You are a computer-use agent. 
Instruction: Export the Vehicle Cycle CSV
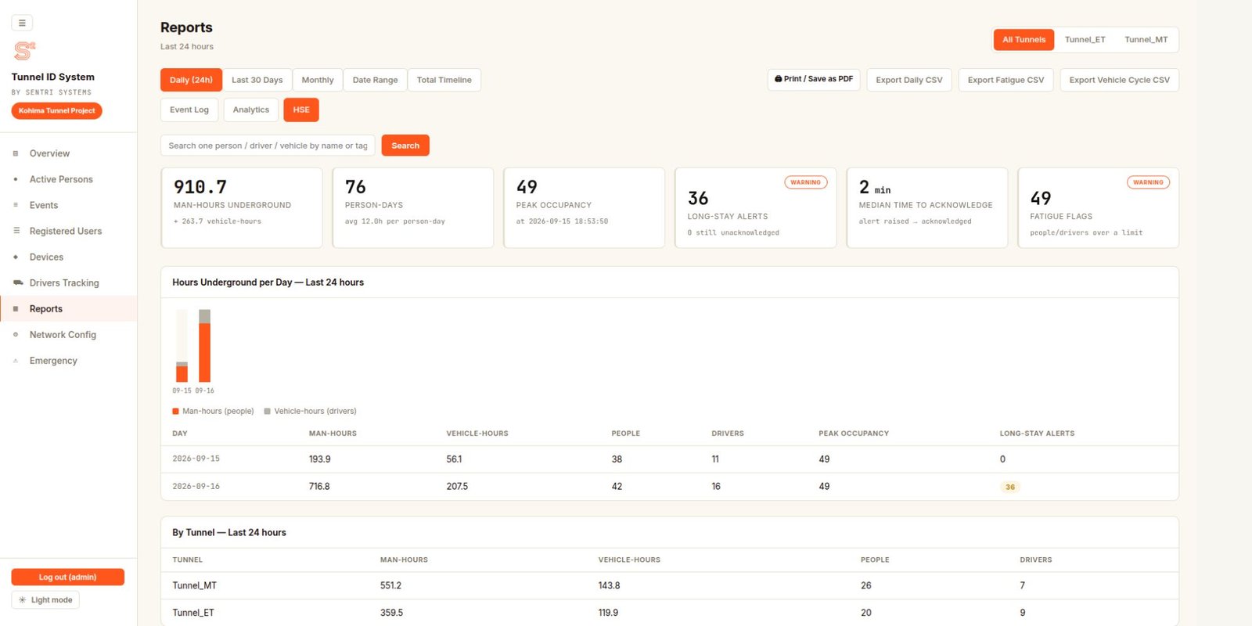(x=1119, y=80)
